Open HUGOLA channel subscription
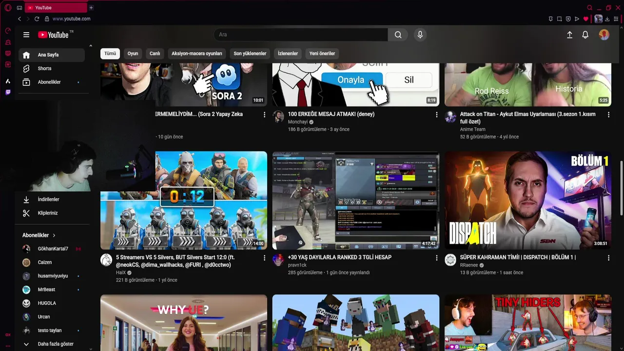The width and height of the screenshot is (624, 351). click(x=52, y=303)
